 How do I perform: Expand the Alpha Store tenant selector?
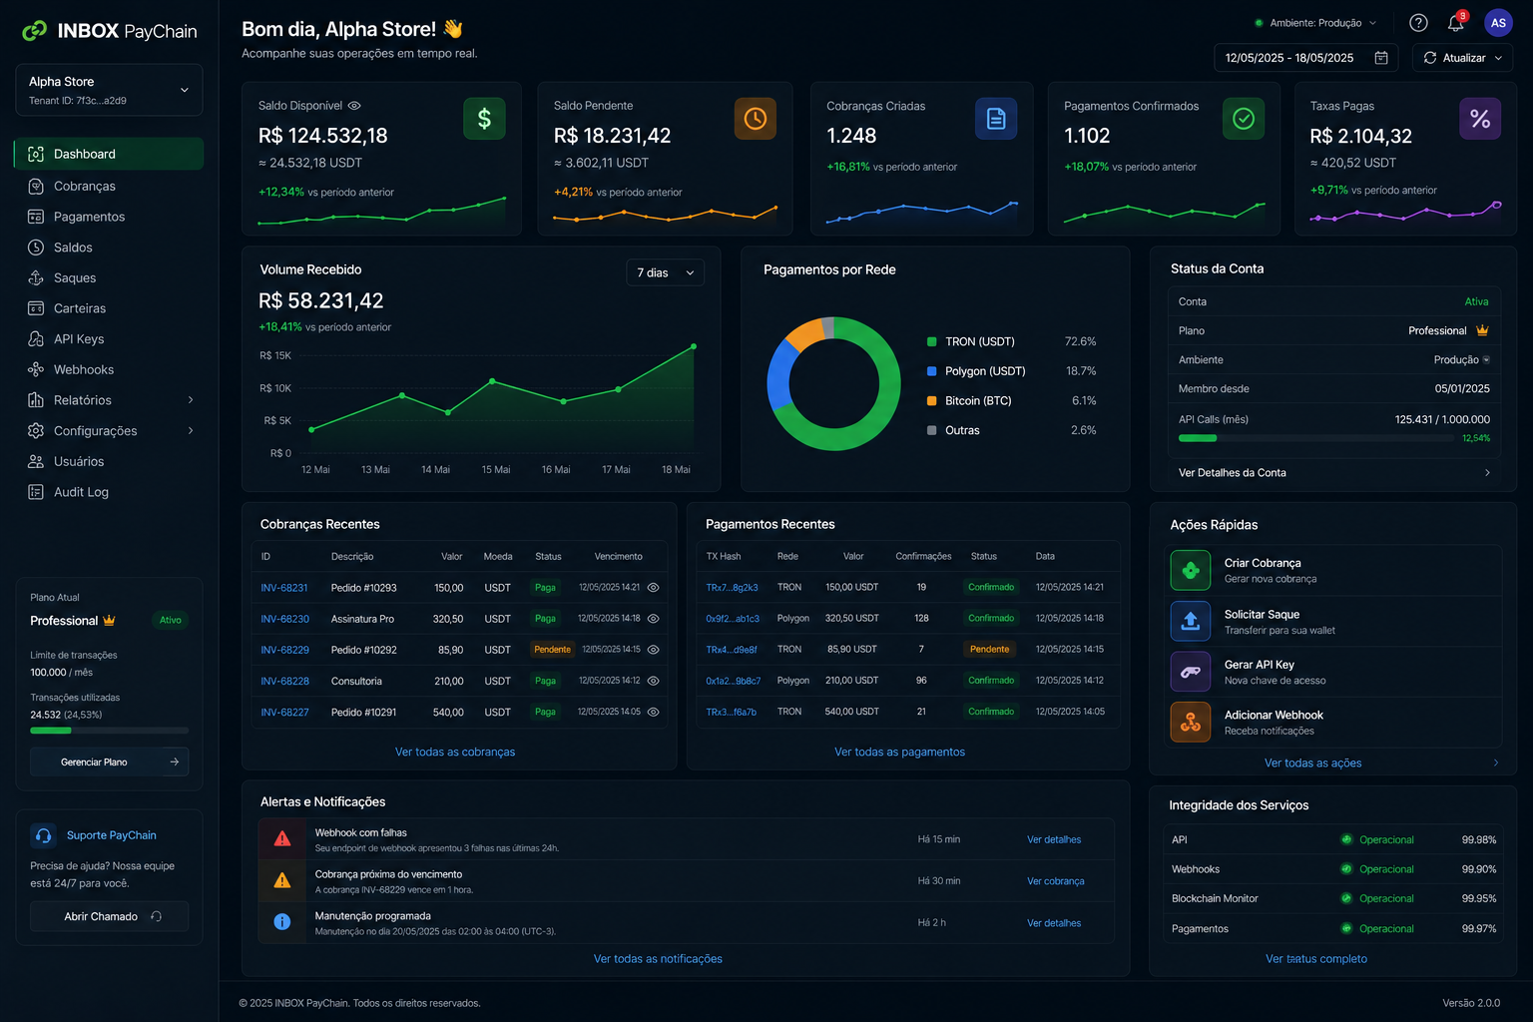point(109,90)
